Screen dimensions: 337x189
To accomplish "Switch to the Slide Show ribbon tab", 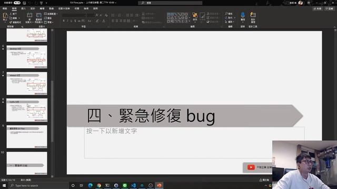I will click(64, 8).
